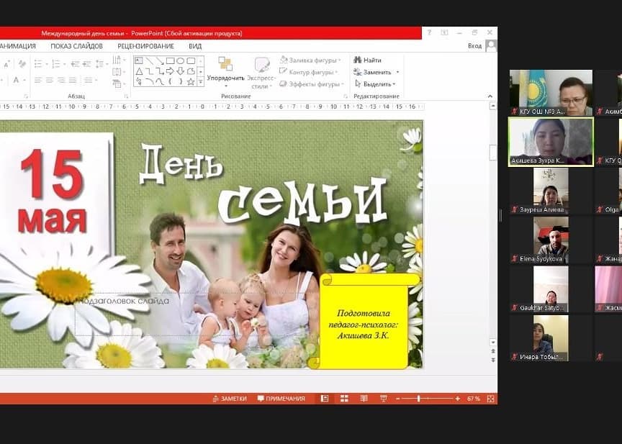Select normal view icon in status bar
Image resolution: width=622 pixels, height=444 pixels.
pyautogui.click(x=325, y=399)
